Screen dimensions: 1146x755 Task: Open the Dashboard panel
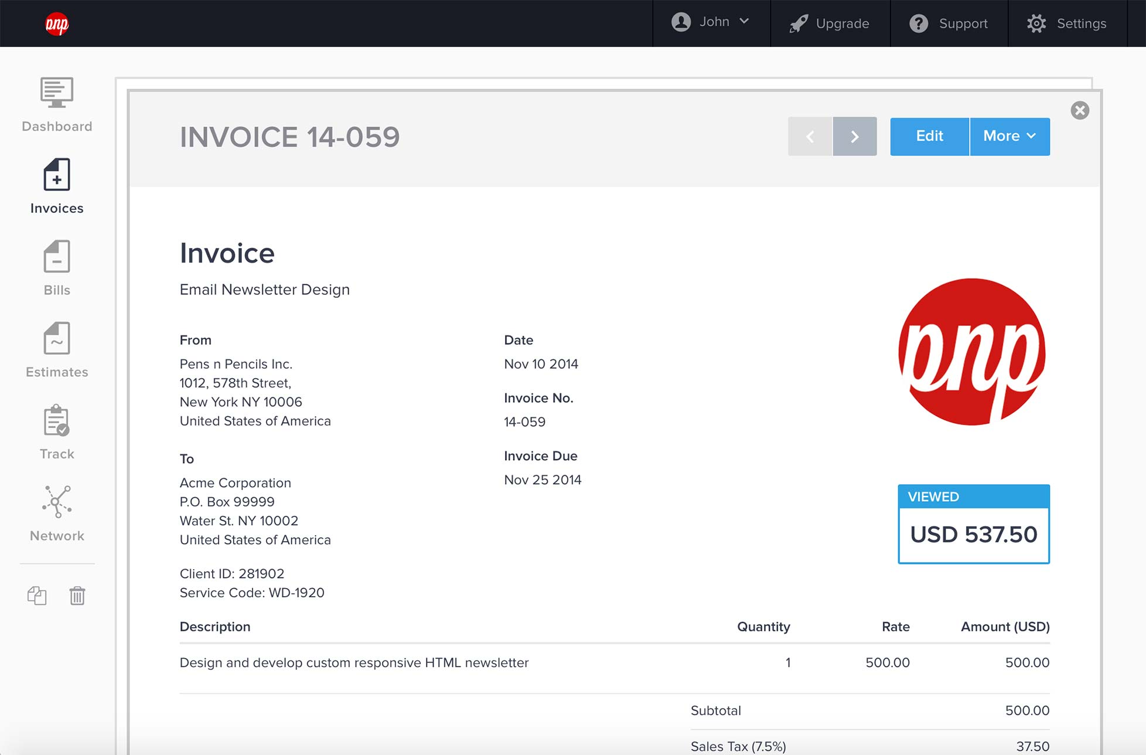(x=57, y=106)
